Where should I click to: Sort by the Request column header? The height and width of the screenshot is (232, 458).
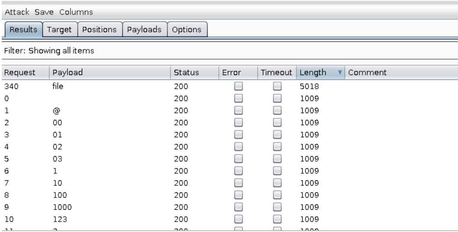(26, 72)
